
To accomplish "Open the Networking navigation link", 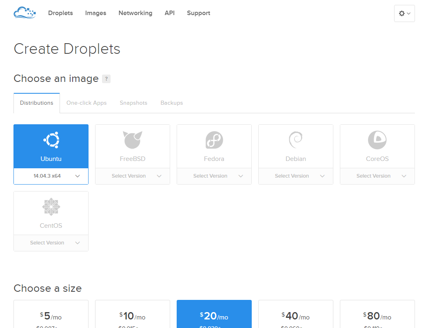I will pos(135,13).
